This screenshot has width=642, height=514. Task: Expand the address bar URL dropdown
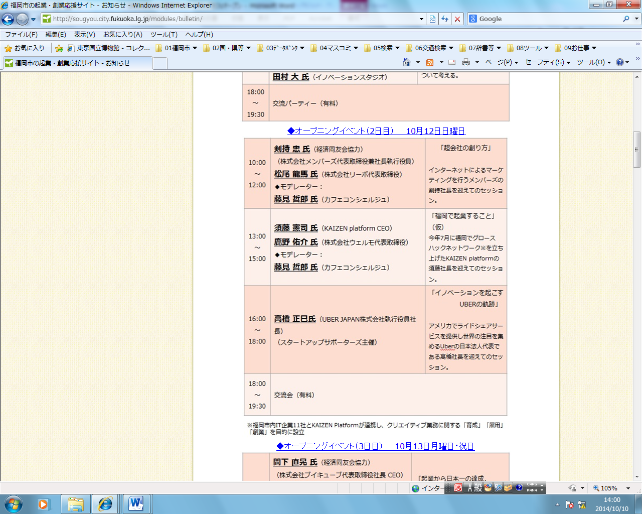tap(421, 19)
